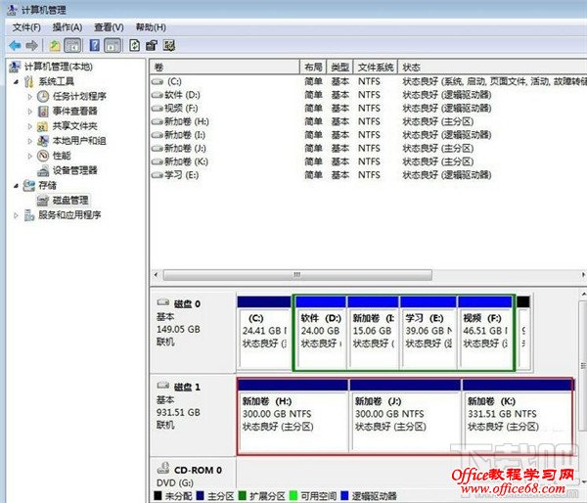Open the Action (操作) menu
This screenshot has height=503, width=587.
68,27
